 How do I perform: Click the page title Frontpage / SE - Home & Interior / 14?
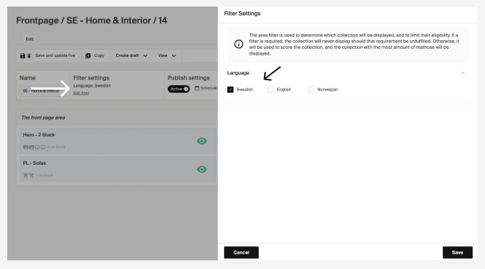click(92, 20)
